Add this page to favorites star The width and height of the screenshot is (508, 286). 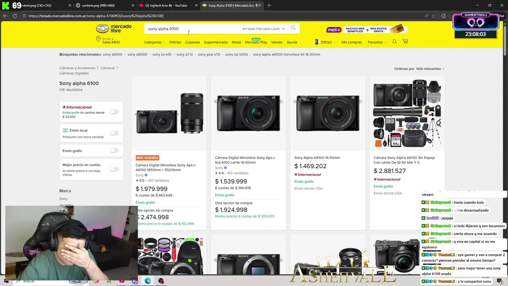(x=434, y=16)
